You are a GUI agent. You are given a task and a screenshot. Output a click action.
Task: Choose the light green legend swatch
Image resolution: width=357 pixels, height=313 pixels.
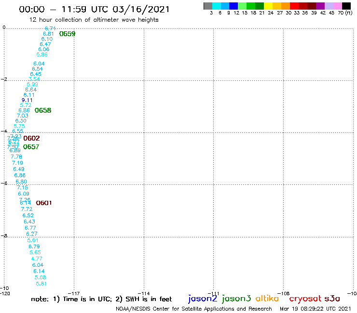[242, 6]
